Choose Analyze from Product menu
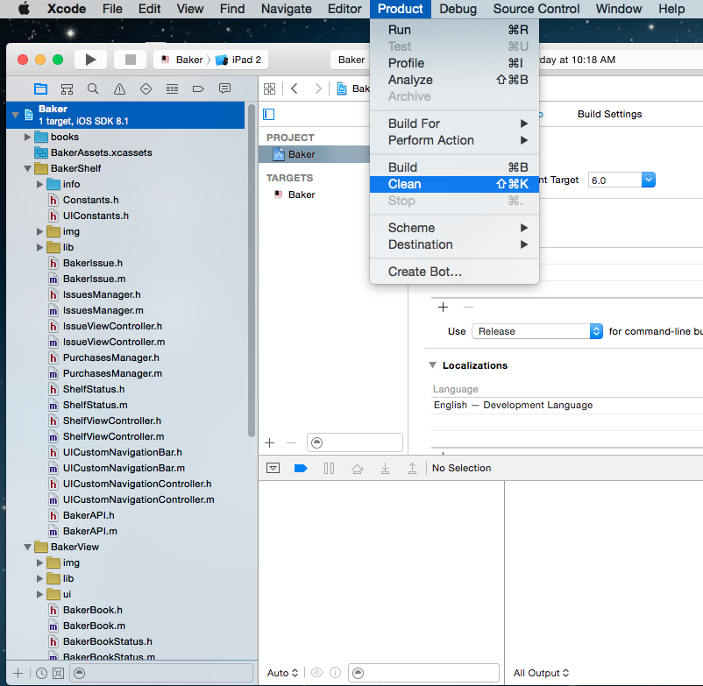The width and height of the screenshot is (703, 686). pos(454,80)
